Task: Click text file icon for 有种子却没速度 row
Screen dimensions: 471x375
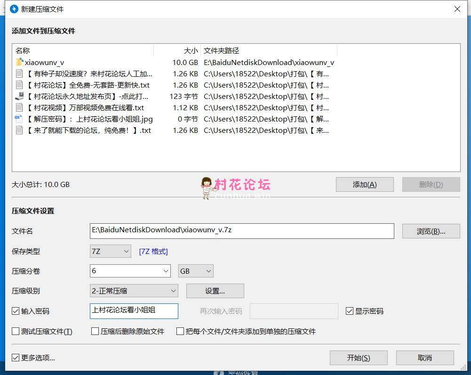Action: click(19, 73)
